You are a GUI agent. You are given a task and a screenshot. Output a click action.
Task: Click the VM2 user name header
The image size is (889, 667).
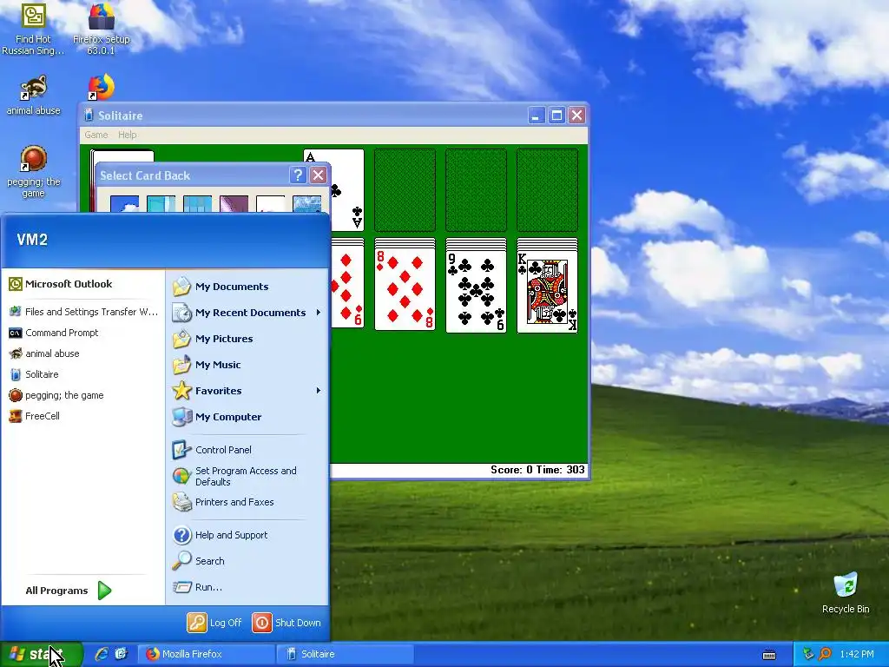(x=32, y=240)
